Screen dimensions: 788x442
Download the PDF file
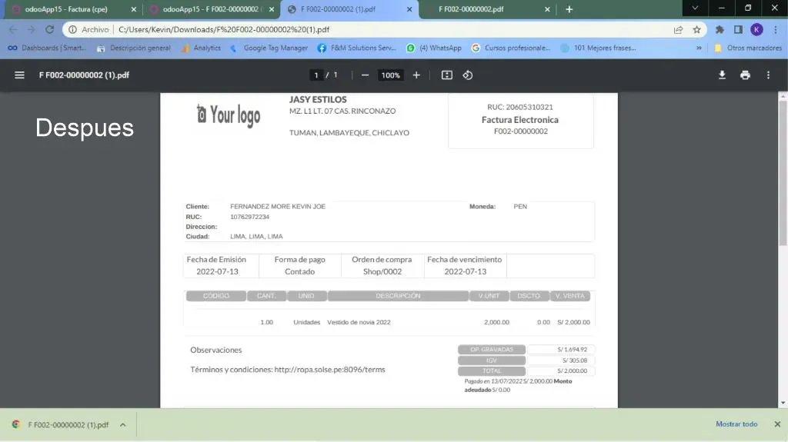(x=722, y=75)
